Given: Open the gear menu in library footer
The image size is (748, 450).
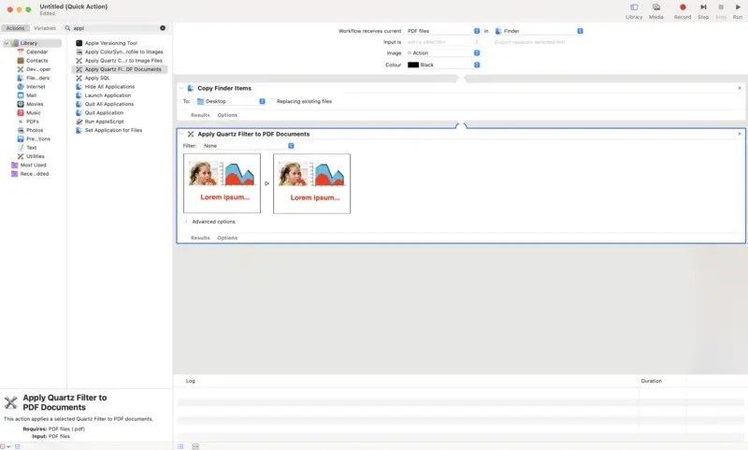Looking at the screenshot, I should click(x=5, y=446).
